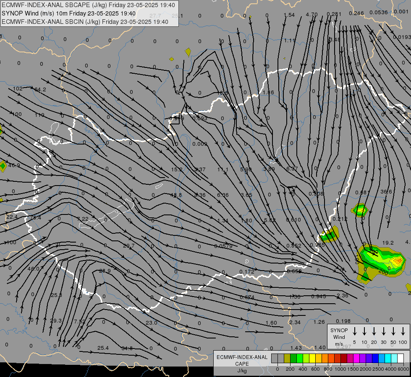Image resolution: width=411 pixels, height=377 pixels.
Task: Click the map value 2.36
Action: tap(342, 296)
